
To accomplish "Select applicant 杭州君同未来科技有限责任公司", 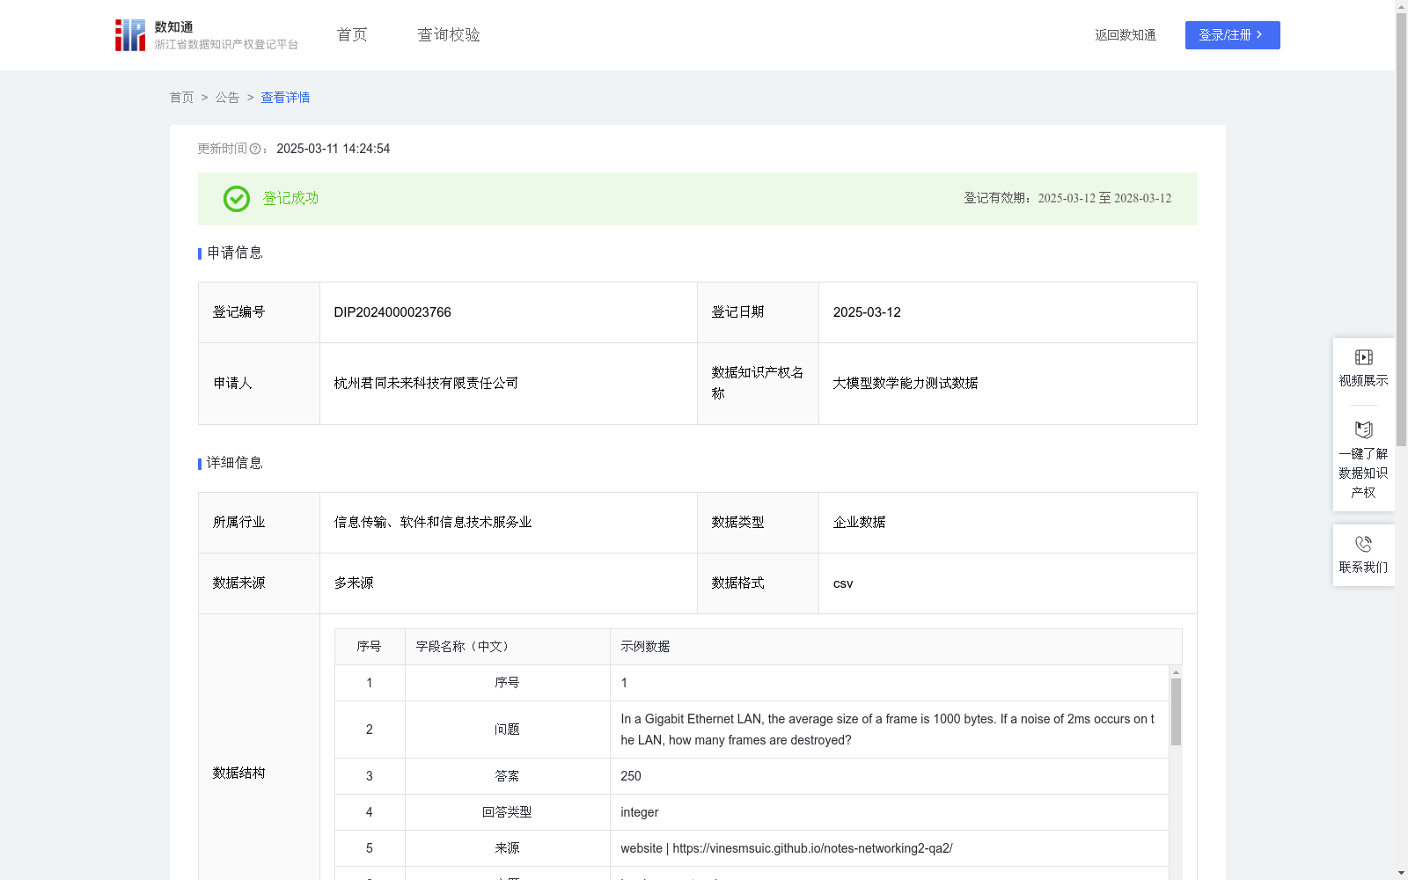I will (426, 384).
